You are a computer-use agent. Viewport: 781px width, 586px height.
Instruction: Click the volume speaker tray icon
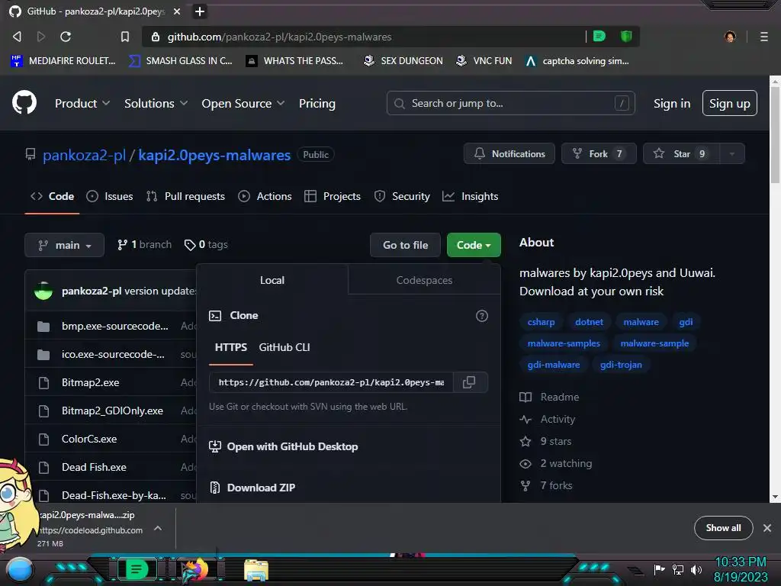[696, 569]
